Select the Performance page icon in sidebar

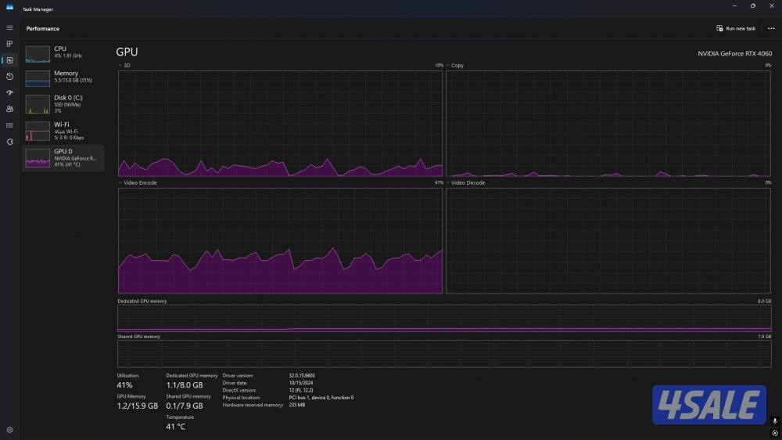pyautogui.click(x=9, y=60)
